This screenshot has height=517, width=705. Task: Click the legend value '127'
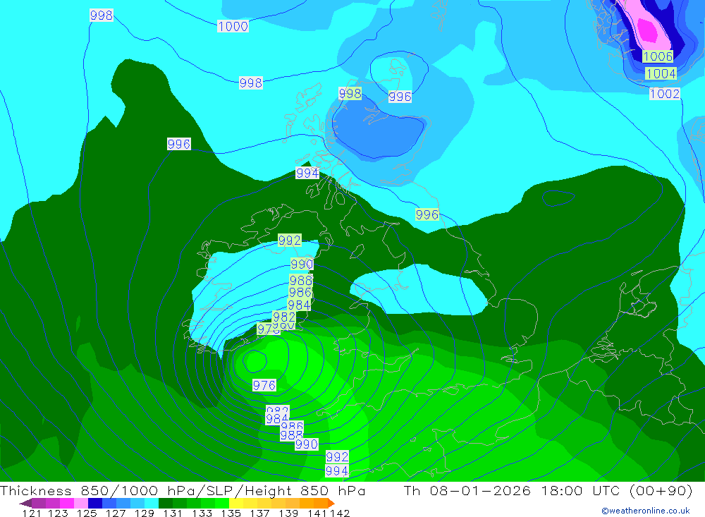(116, 513)
